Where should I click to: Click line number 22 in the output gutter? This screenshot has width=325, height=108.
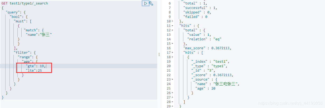[169, 75]
